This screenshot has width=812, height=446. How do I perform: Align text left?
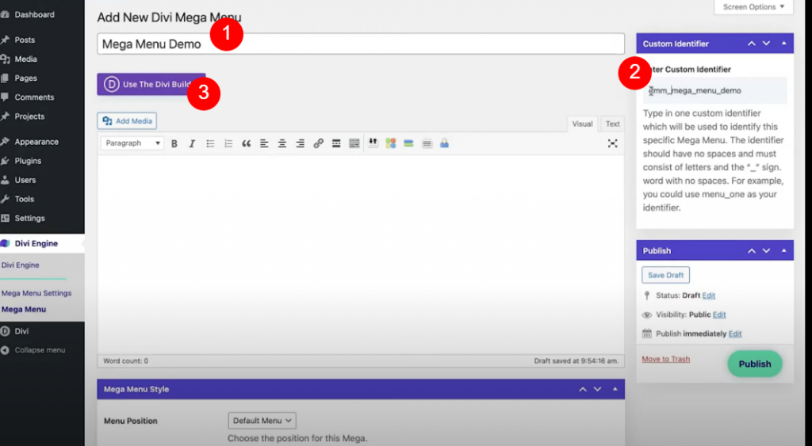(x=264, y=144)
